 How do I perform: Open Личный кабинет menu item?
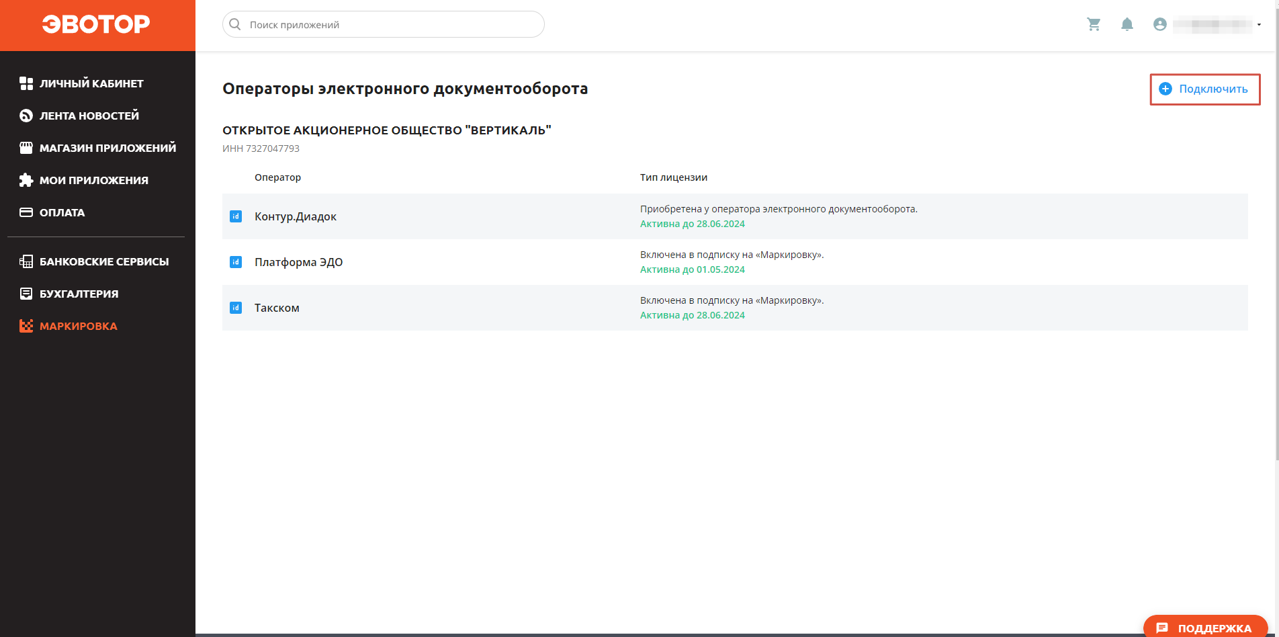click(x=91, y=83)
